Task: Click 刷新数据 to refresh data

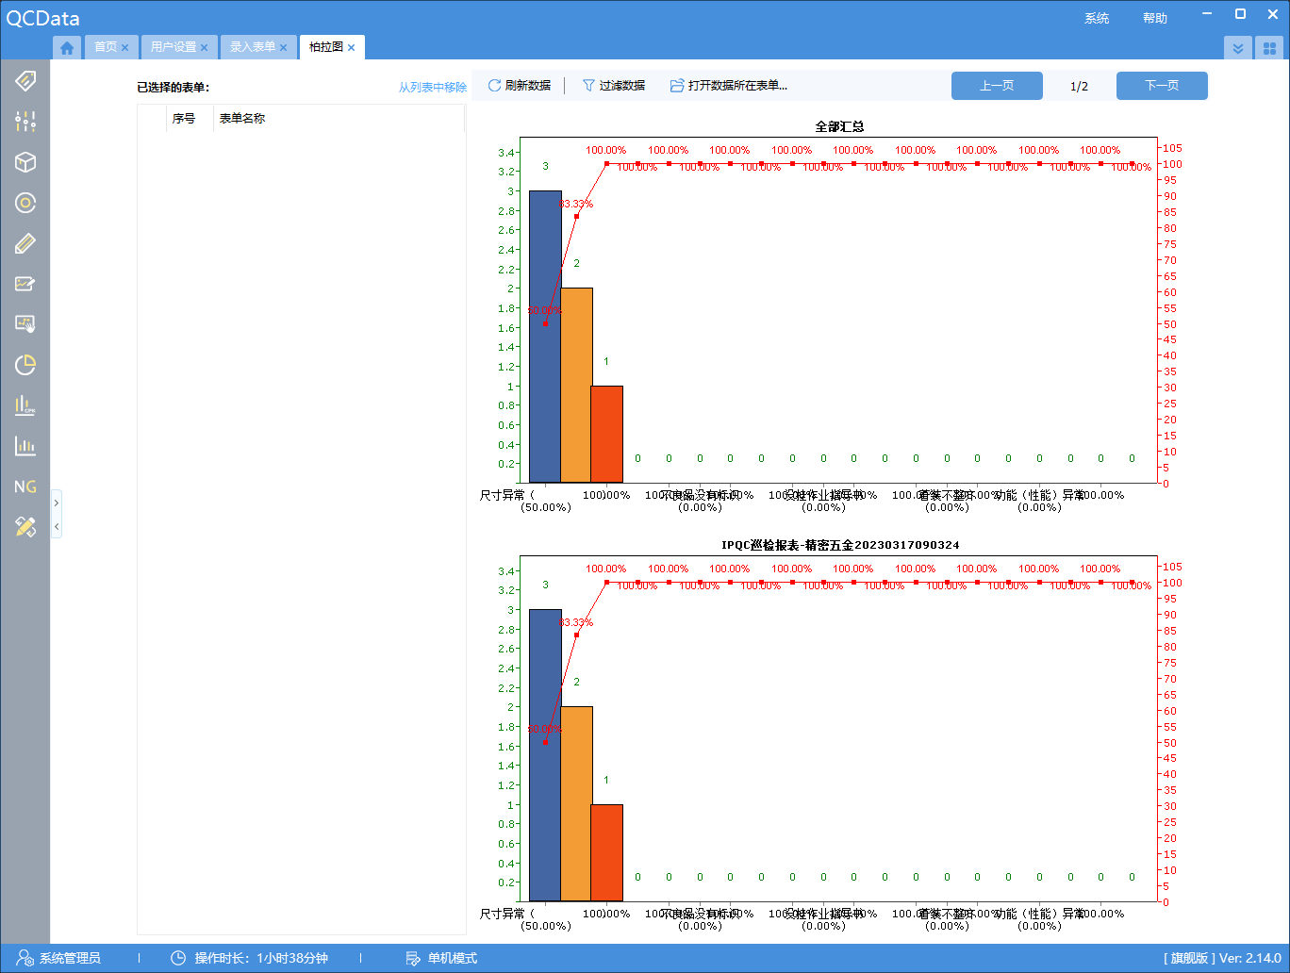Action: pyautogui.click(x=519, y=86)
